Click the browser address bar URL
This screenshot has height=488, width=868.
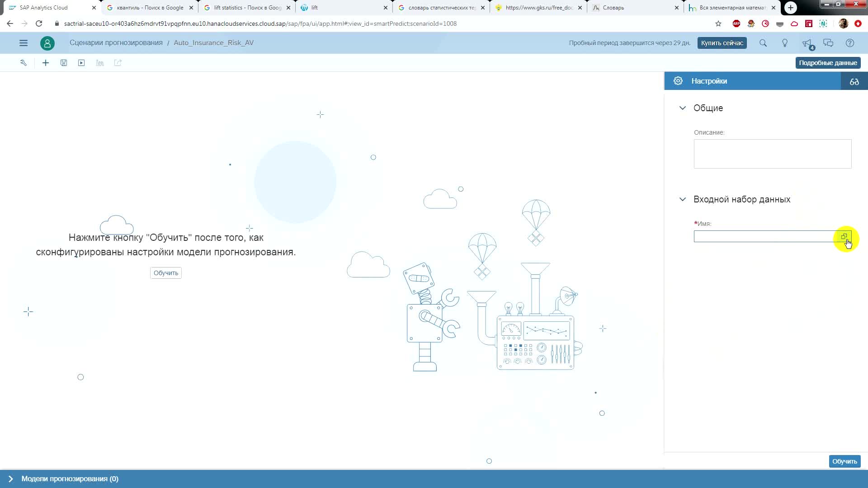(260, 23)
